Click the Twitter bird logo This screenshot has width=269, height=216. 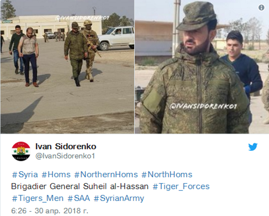(x=253, y=147)
